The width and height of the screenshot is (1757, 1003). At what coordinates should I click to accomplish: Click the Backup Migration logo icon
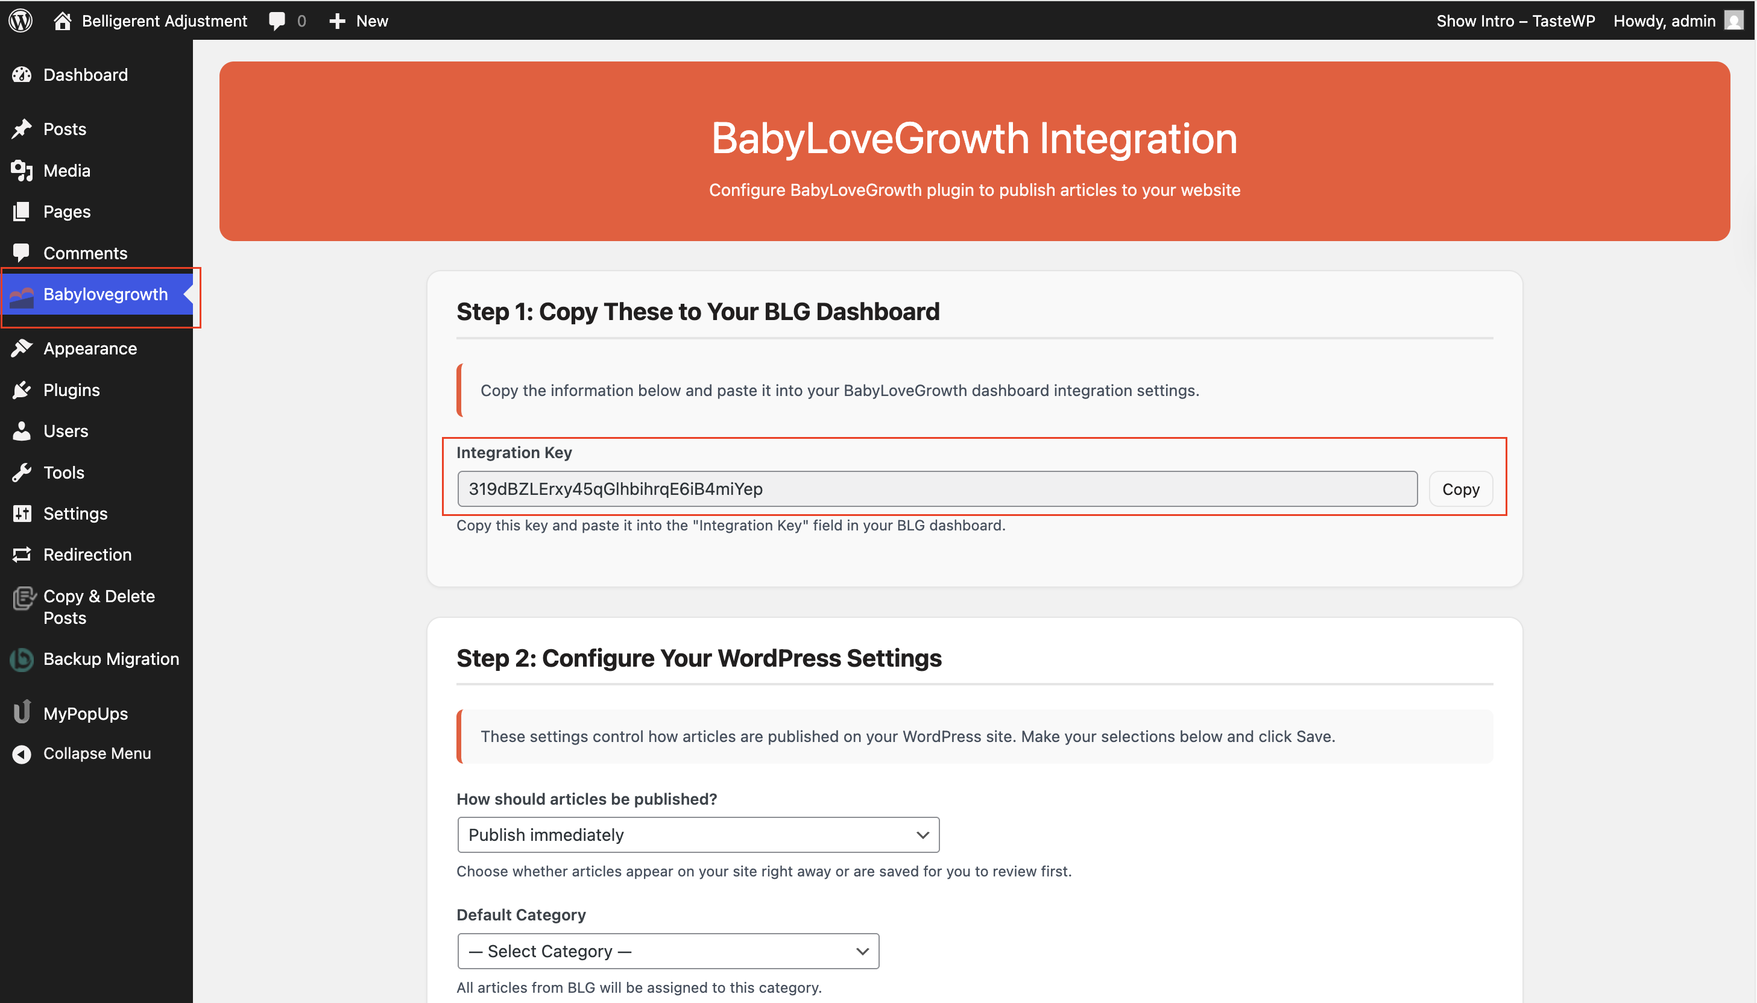pyautogui.click(x=22, y=659)
